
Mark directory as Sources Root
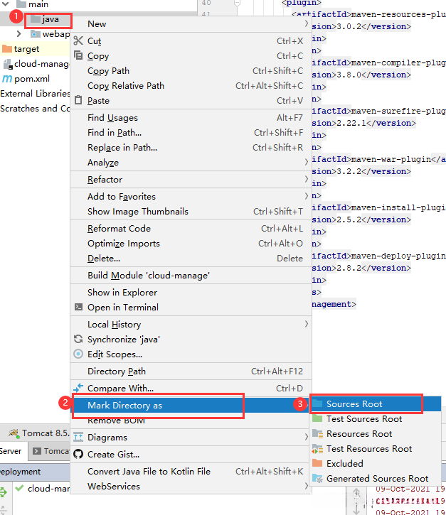(376, 403)
